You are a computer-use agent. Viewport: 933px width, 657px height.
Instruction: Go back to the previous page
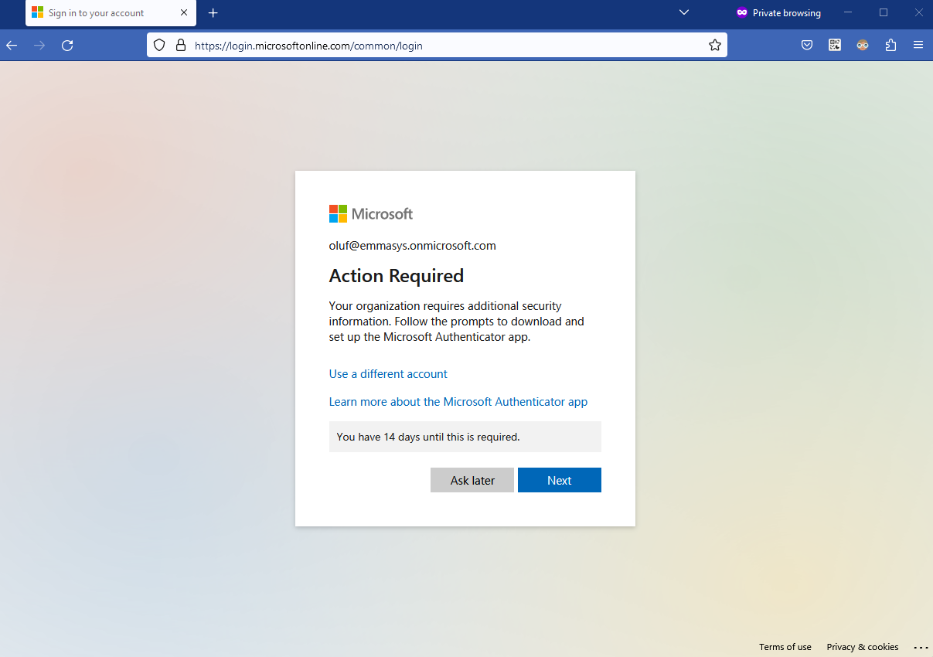coord(12,46)
